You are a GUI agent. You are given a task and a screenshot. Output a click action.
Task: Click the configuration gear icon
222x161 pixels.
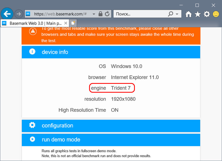pos(32,125)
